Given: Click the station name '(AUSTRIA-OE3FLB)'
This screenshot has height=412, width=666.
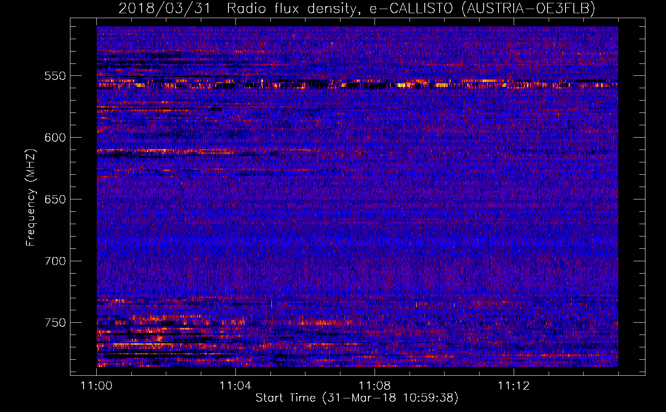Looking at the screenshot, I should (x=529, y=8).
